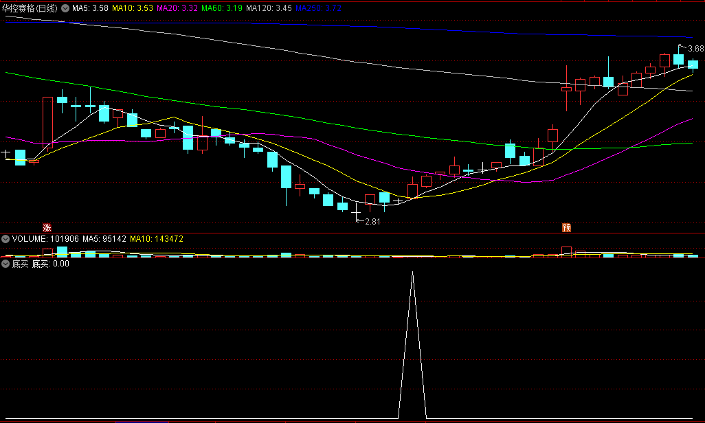Click the magenta MA20: 3.32 label
This screenshot has height=423, width=705.
(x=177, y=8)
